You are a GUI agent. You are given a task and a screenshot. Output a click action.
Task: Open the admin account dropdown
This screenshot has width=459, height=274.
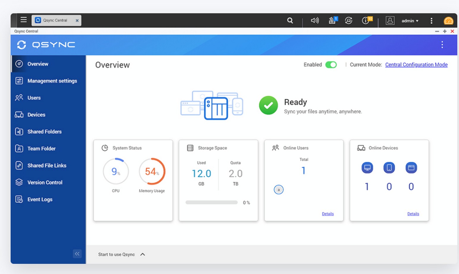click(410, 21)
